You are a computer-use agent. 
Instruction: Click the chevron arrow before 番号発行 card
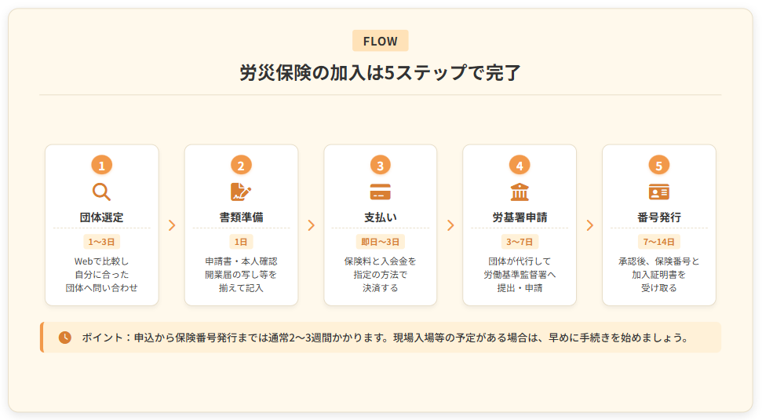[x=589, y=225]
